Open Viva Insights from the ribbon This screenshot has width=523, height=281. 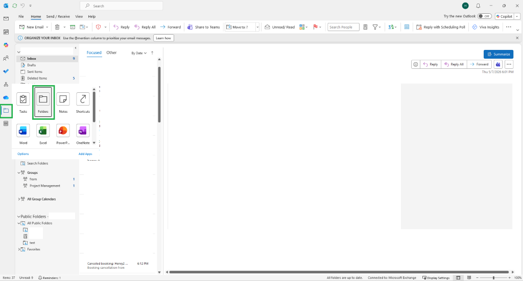click(x=486, y=27)
